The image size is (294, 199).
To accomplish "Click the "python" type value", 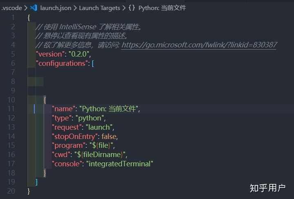I will point(89,118).
